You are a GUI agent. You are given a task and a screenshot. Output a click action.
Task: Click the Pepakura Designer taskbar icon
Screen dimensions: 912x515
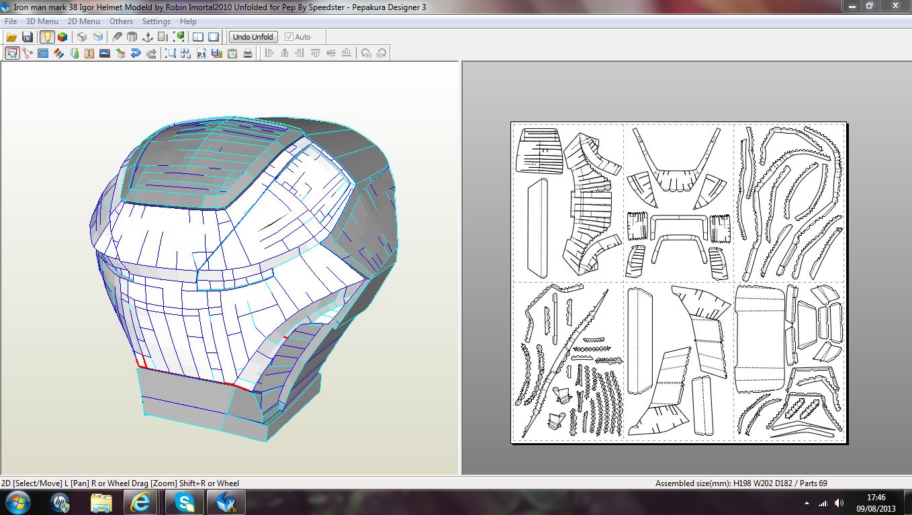pyautogui.click(x=226, y=502)
